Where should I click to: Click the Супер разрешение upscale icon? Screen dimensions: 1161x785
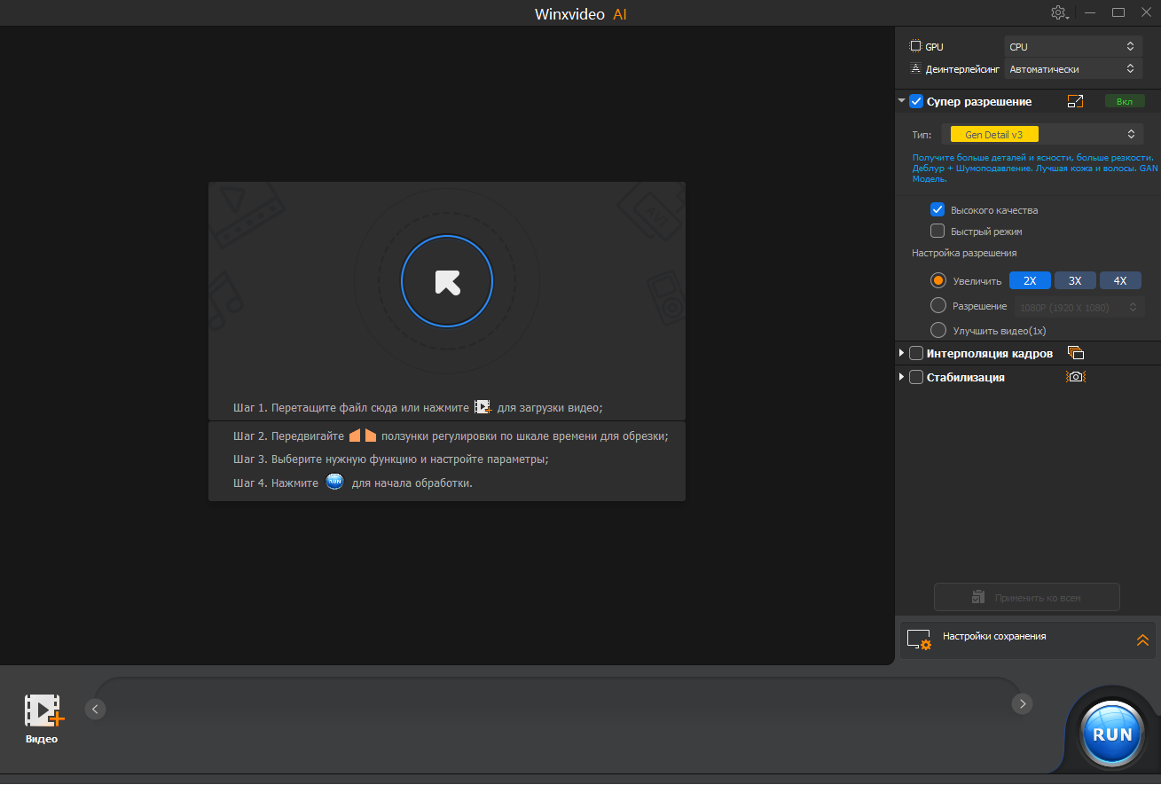1075,101
